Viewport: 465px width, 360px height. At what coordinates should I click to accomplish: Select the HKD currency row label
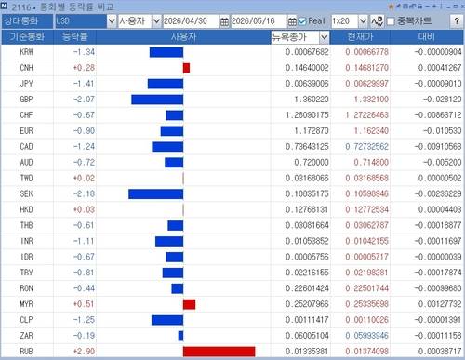click(26, 210)
